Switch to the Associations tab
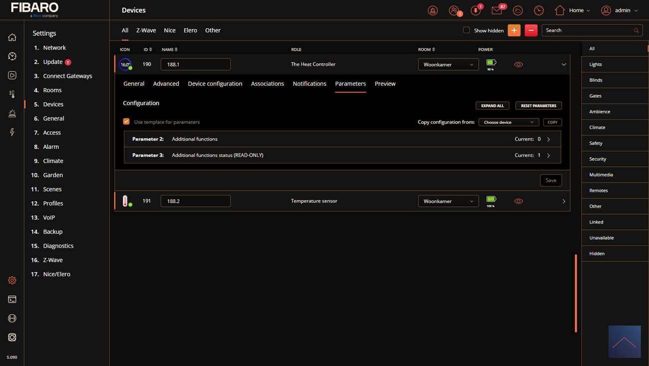This screenshot has height=366, width=649. (x=267, y=84)
